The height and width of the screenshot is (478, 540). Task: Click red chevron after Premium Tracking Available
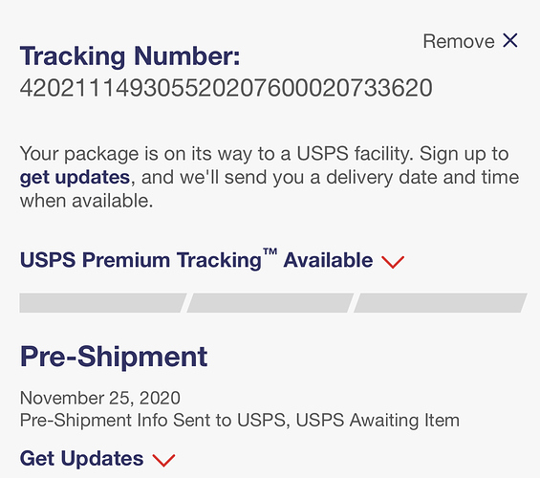point(393,262)
